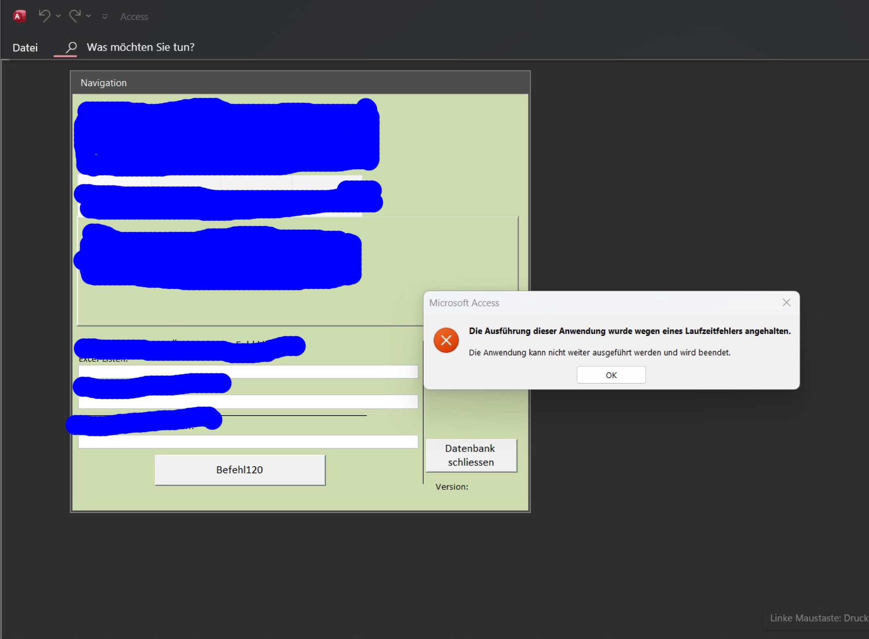This screenshot has width=869, height=639.
Task: Click the Version label
Action: coord(451,487)
